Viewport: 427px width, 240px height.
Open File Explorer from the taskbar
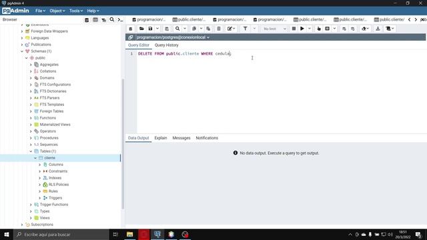coord(130,234)
